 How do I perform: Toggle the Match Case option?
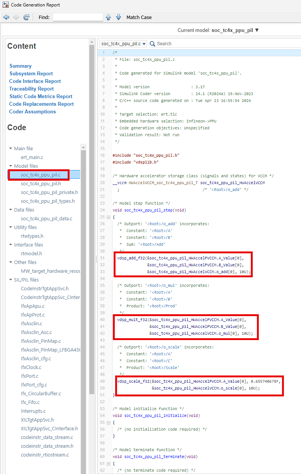coord(139,17)
